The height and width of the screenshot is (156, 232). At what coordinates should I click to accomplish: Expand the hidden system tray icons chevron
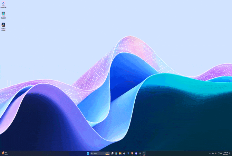pos(210,153)
